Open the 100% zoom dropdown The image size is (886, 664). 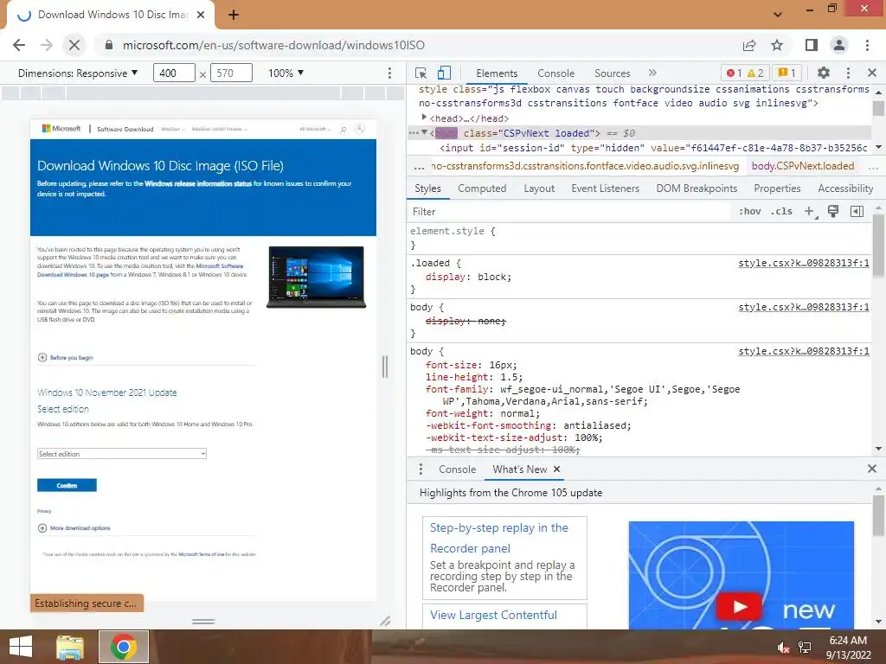[286, 73]
